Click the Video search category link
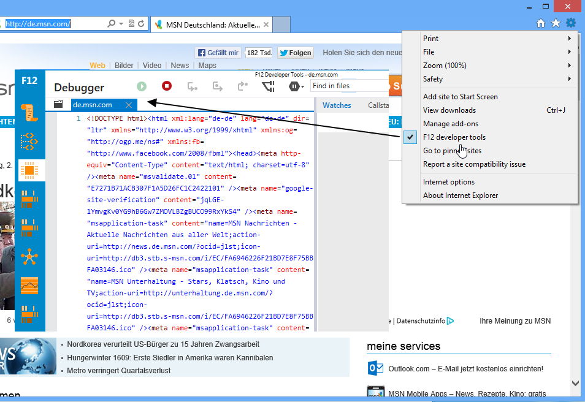The width and height of the screenshot is (585, 402). [152, 65]
